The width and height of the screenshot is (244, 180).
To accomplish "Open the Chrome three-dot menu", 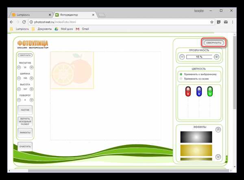I will (232, 22).
